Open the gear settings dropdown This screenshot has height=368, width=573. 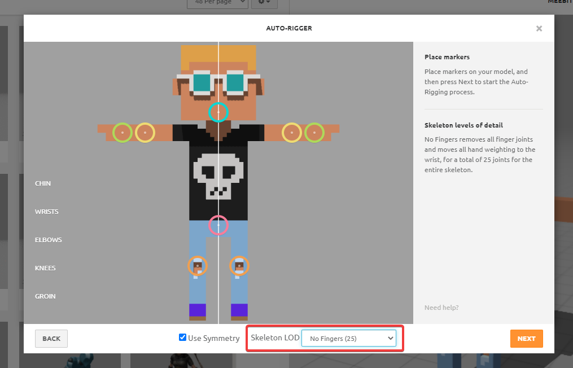coord(264,3)
